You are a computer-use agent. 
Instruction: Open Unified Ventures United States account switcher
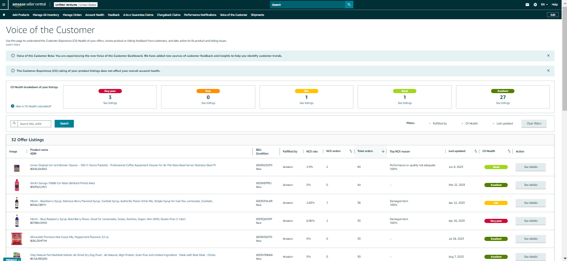pyautogui.click(x=76, y=5)
